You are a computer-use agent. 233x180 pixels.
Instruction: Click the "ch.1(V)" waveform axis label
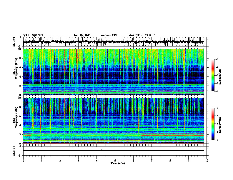pos(14,42)
